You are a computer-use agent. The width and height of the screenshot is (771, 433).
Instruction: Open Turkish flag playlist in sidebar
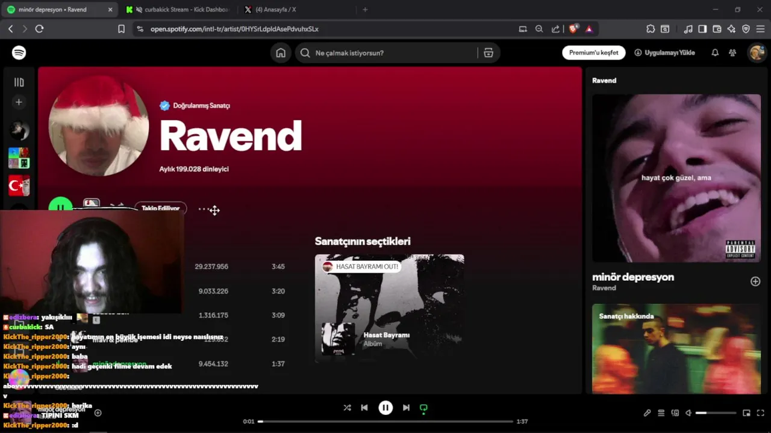[x=19, y=186]
